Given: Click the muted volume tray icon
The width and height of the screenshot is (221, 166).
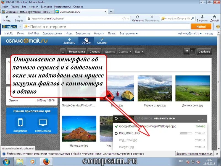Looking at the screenshot, I should [x=198, y=162].
